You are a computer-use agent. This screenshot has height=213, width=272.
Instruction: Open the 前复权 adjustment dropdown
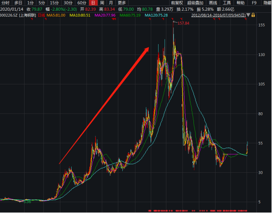[177, 3]
